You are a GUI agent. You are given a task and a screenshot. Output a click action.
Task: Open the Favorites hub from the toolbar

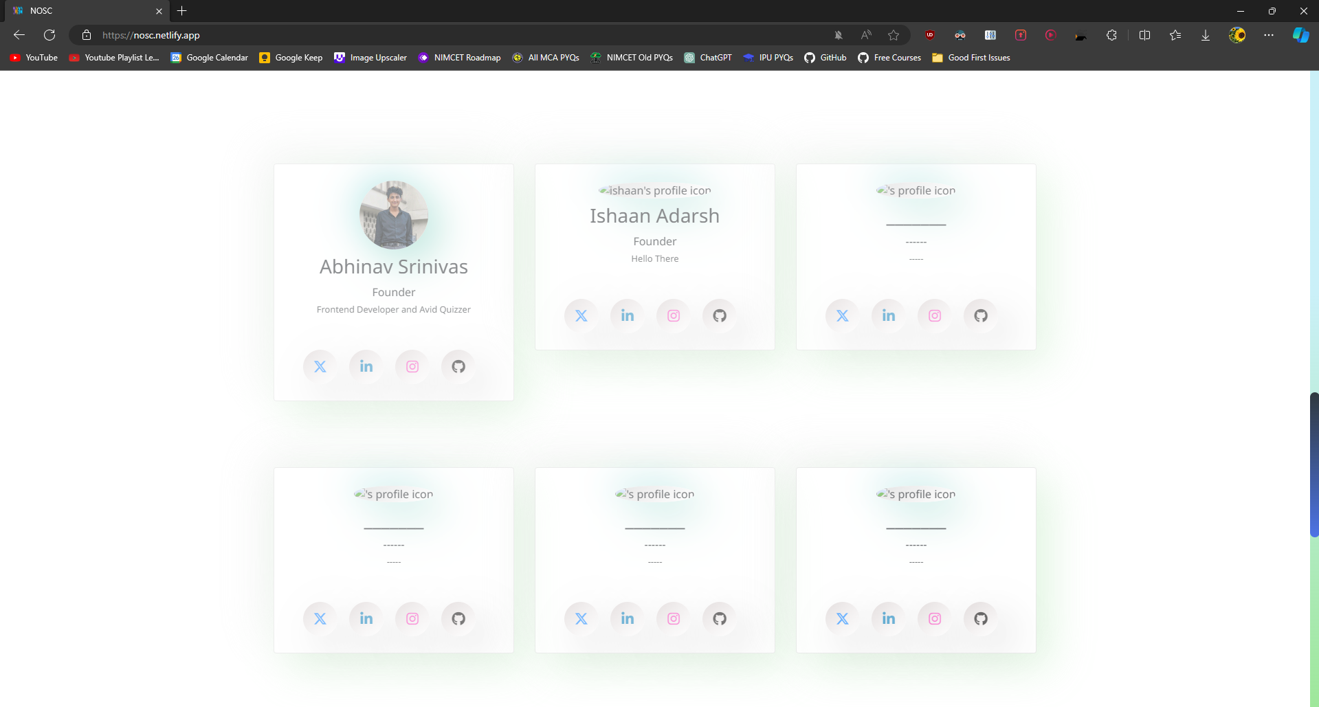pyautogui.click(x=1175, y=35)
